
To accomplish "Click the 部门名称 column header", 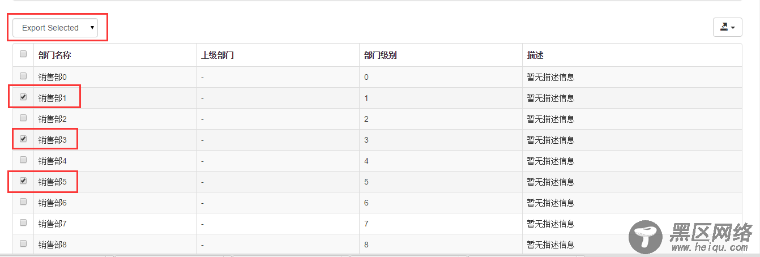I will 54,55.
